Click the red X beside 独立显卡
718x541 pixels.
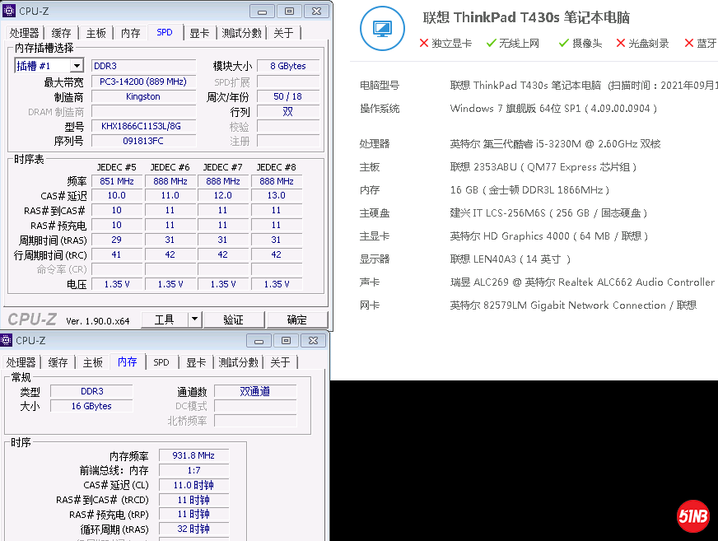point(424,43)
